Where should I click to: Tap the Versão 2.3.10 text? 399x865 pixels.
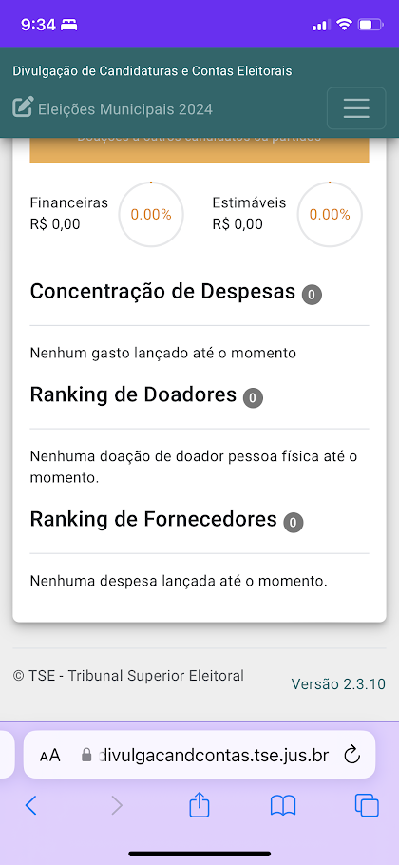coord(338,684)
